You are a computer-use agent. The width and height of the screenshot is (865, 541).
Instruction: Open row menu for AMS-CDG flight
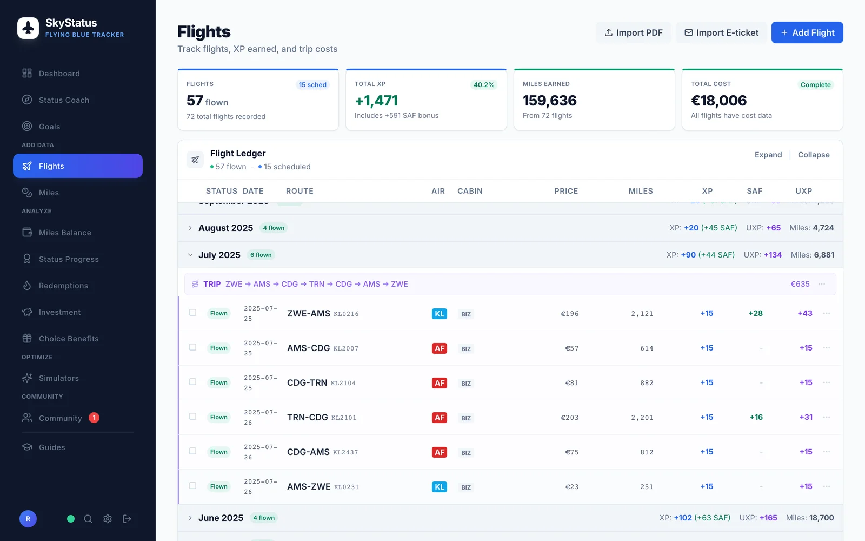pyautogui.click(x=827, y=348)
